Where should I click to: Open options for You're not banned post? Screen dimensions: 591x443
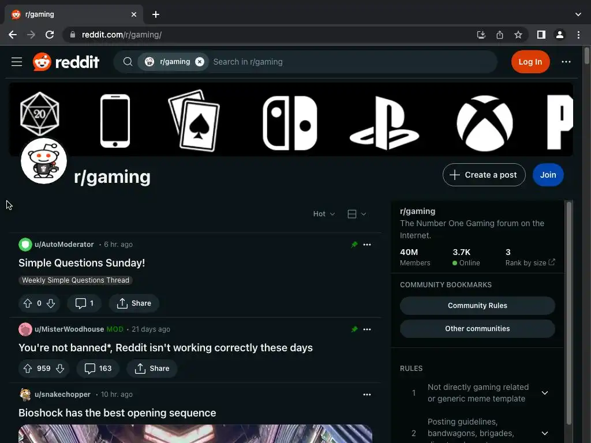(367, 329)
